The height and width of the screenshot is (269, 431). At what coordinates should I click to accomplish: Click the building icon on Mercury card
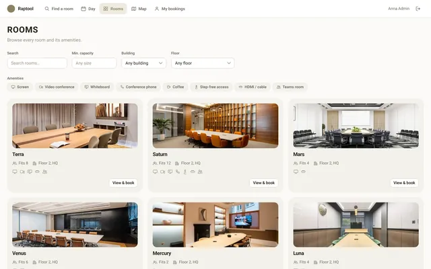pos(175,262)
